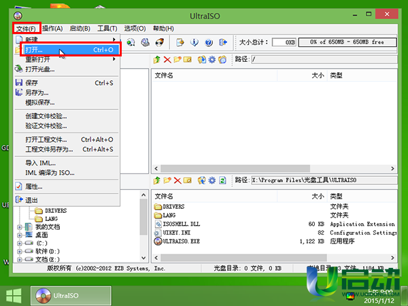Click the mount virtual drive toolbar icon

[x=146, y=42]
